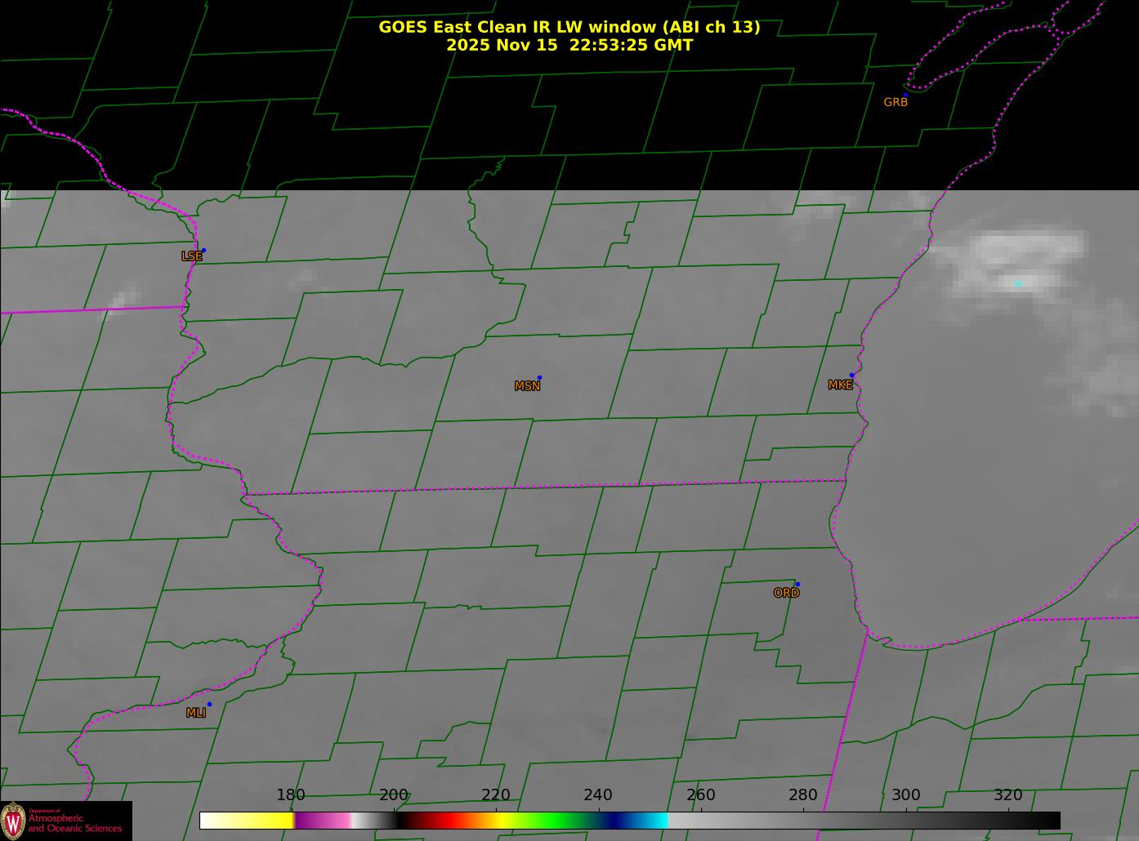Click the MSN station marker

[x=539, y=378]
